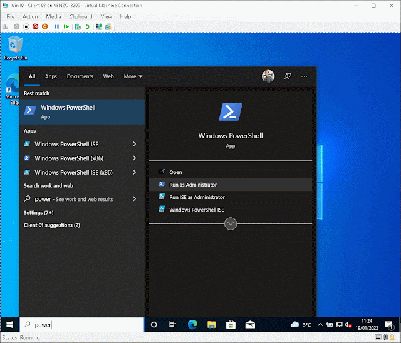This screenshot has height=343, width=401.
Task: Open the Media menu
Action: tap(53, 17)
